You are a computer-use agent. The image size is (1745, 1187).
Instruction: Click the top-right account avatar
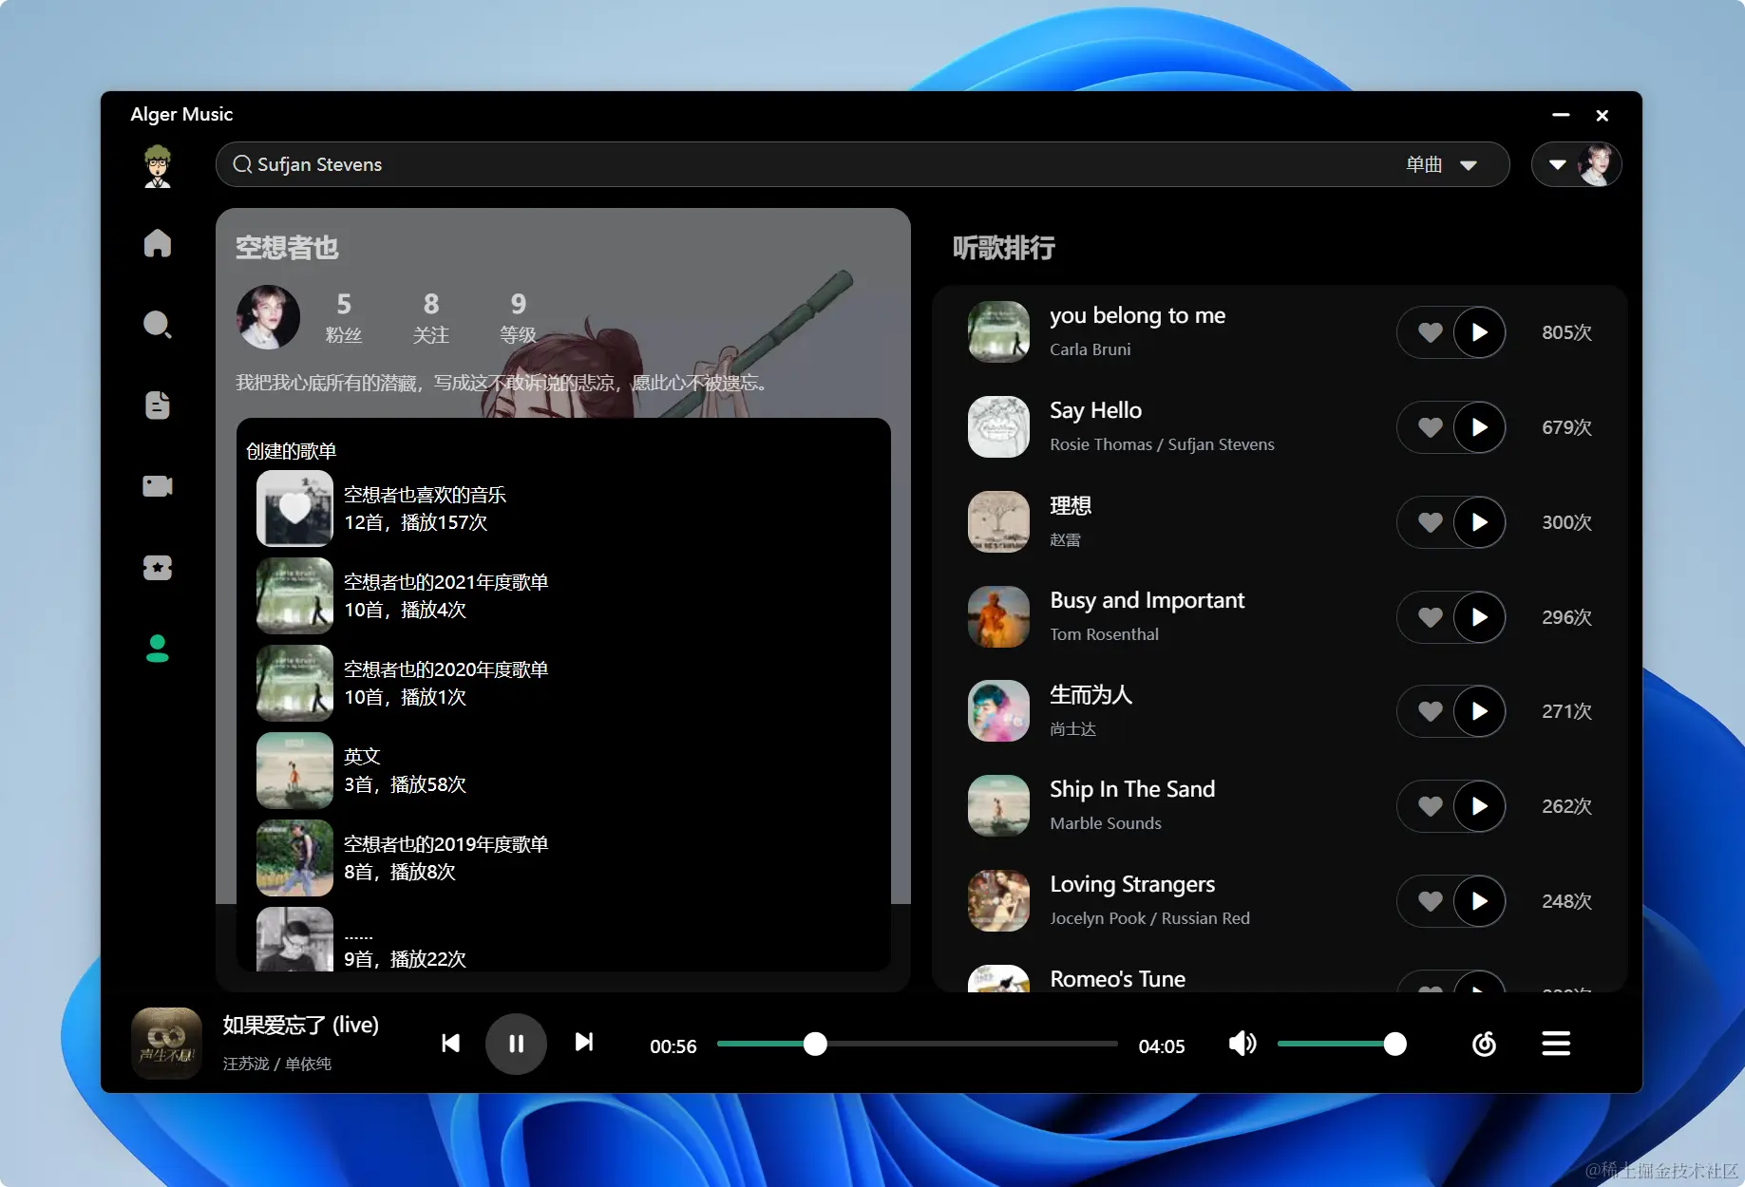[1598, 164]
